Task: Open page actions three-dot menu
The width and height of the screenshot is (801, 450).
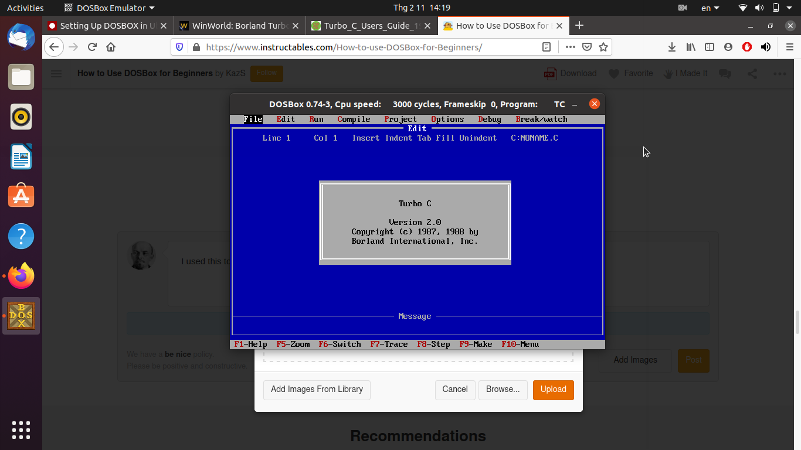Action: pos(570,47)
